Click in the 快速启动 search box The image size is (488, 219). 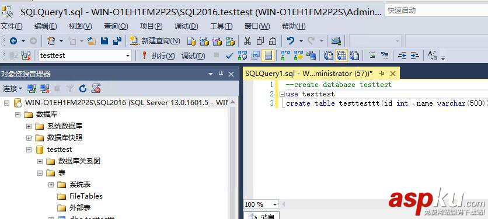click(x=436, y=11)
